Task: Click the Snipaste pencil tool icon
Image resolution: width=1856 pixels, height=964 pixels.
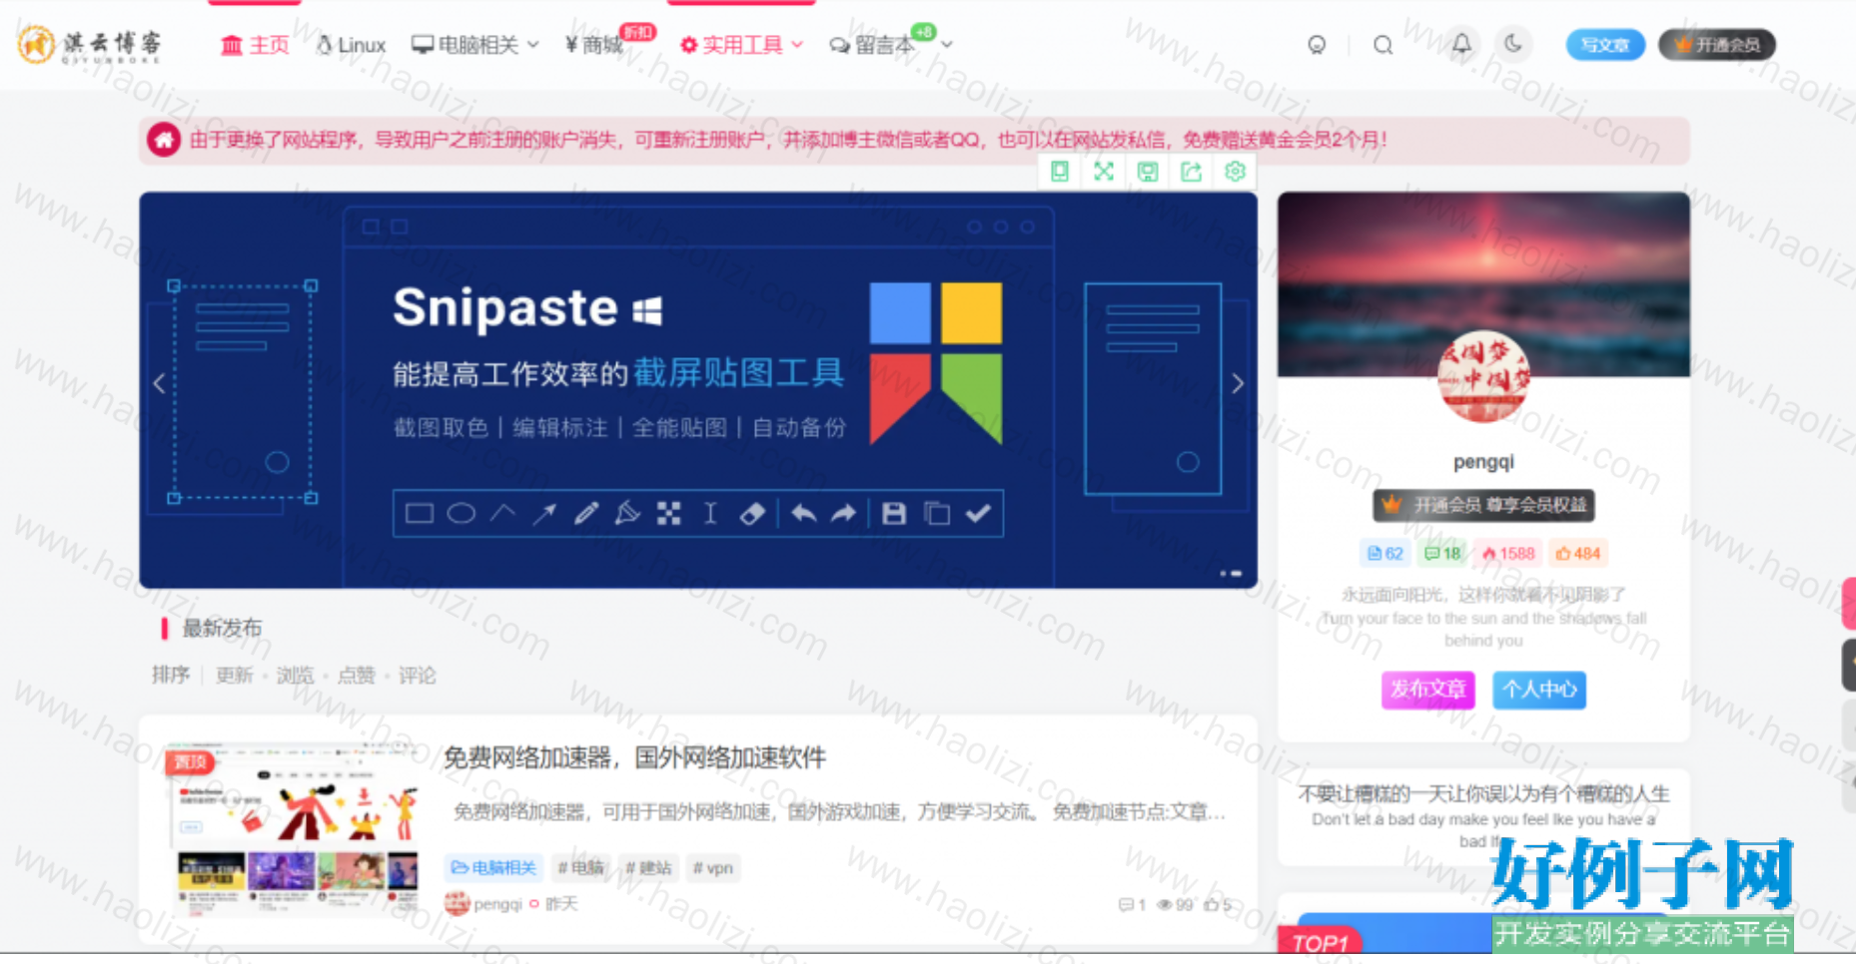Action: click(586, 514)
